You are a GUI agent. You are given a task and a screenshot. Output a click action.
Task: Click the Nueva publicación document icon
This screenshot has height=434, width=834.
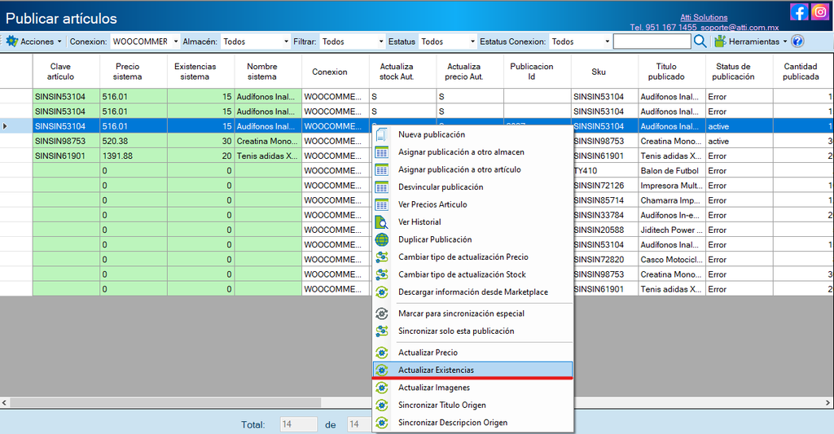point(381,135)
